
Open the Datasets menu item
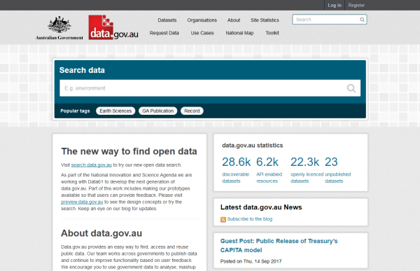tap(167, 20)
